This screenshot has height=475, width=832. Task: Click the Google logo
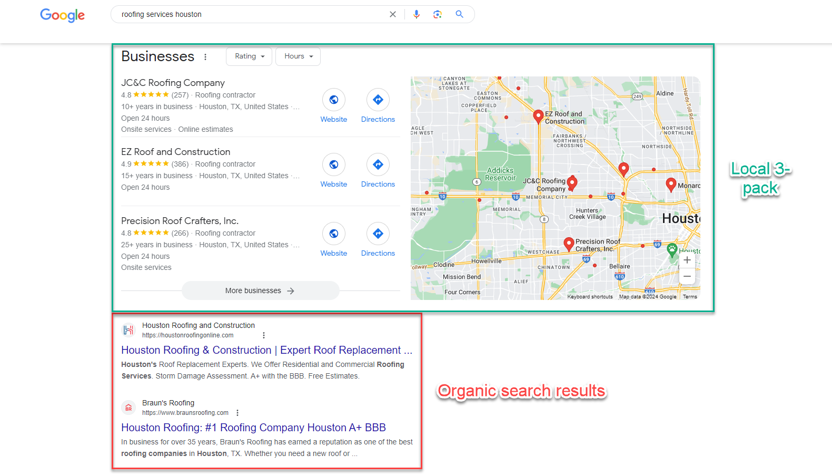pos(62,15)
